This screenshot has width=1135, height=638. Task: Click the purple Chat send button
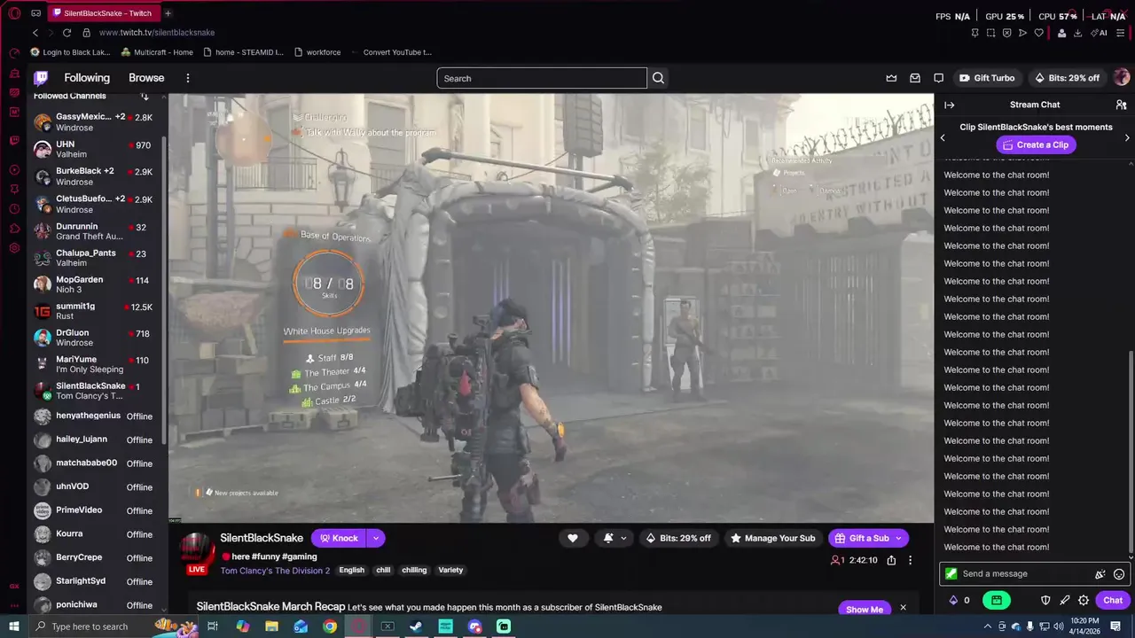click(1113, 600)
